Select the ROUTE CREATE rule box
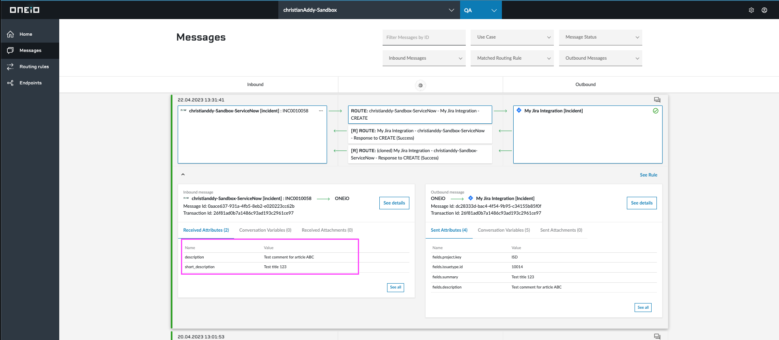Screen dimensions: 779x340 click(420, 114)
